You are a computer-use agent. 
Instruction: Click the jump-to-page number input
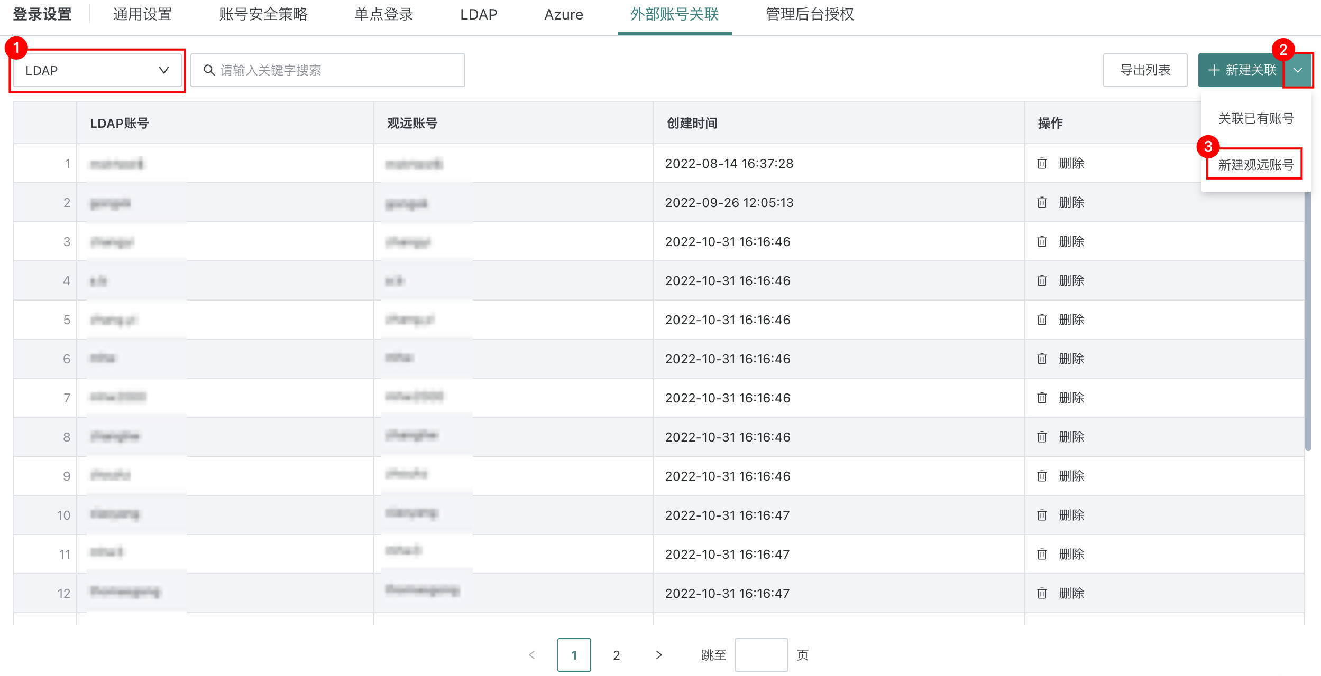point(760,655)
